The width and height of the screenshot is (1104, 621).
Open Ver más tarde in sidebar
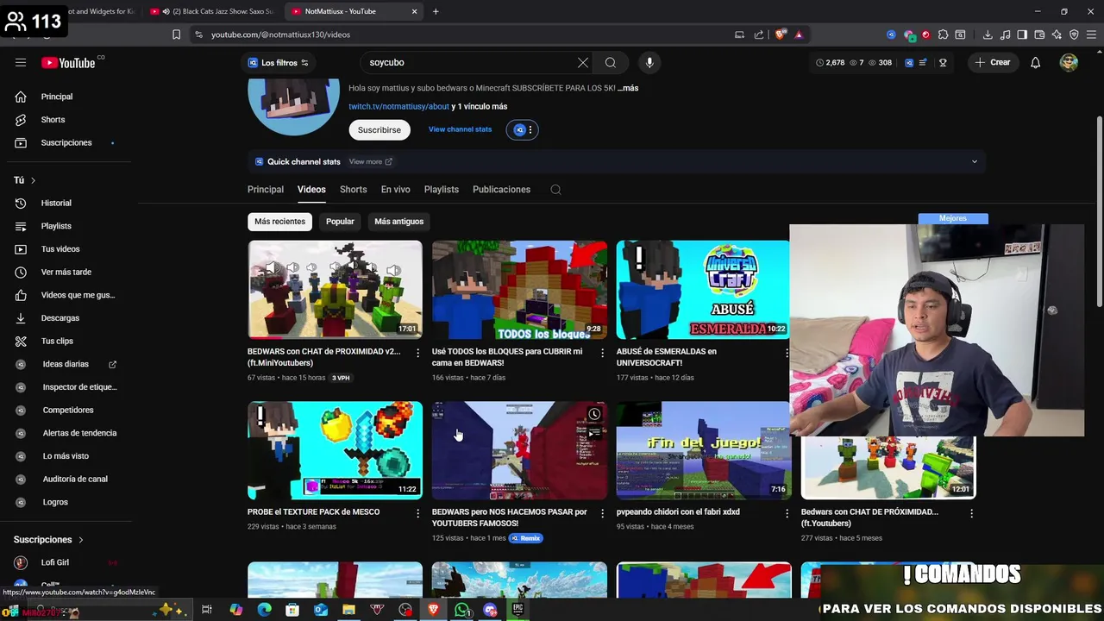(x=66, y=272)
